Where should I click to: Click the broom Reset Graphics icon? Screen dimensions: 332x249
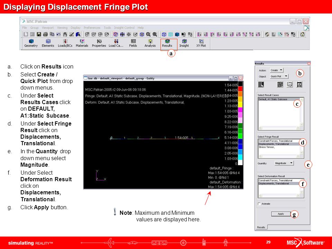pyautogui.click(x=72, y=34)
